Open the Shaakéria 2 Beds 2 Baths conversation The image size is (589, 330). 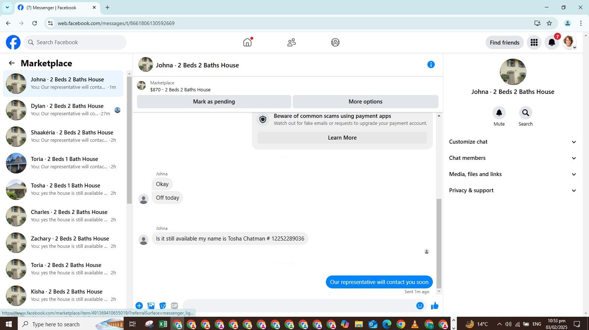(63, 137)
